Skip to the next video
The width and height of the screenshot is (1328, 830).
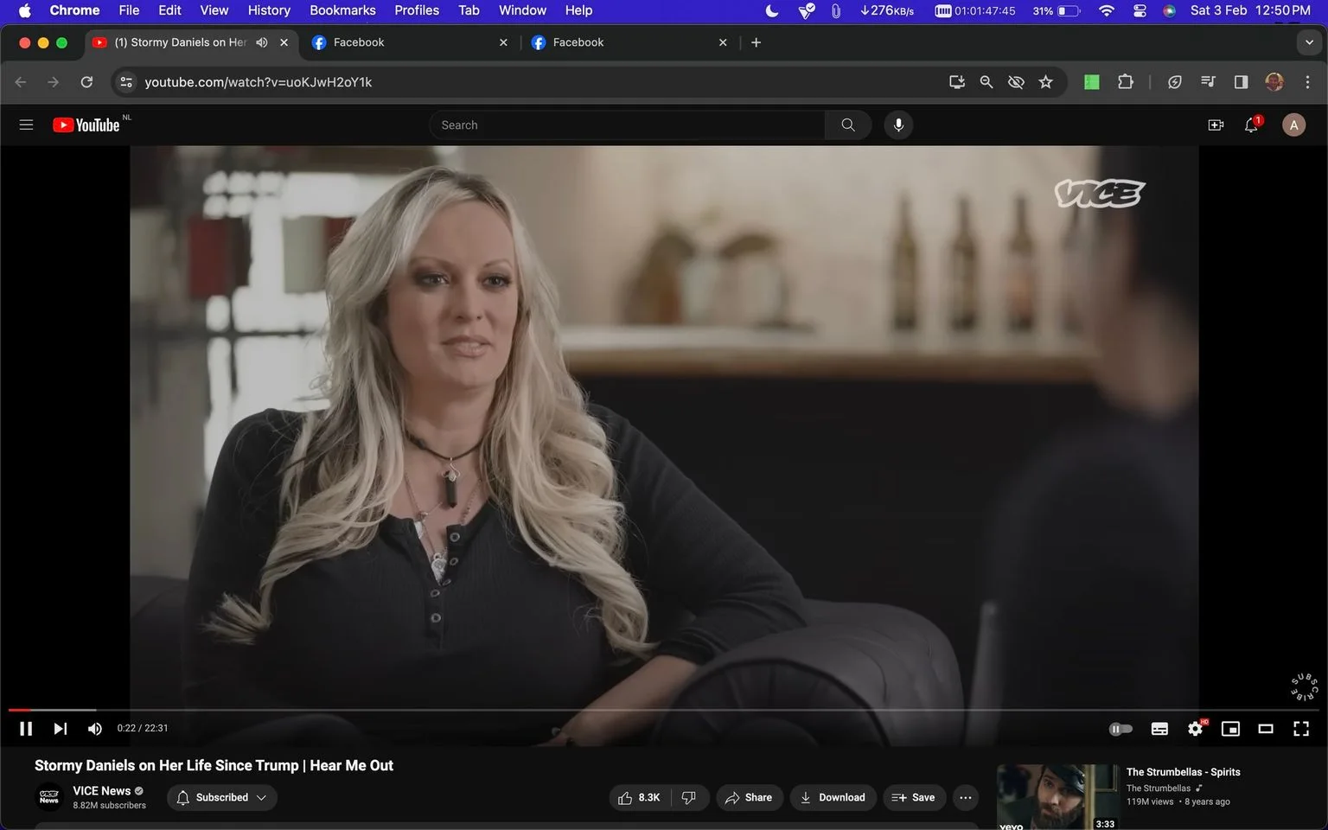point(60,729)
